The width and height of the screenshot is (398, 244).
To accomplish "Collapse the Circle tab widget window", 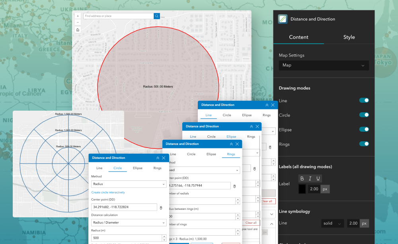I will coord(158,158).
